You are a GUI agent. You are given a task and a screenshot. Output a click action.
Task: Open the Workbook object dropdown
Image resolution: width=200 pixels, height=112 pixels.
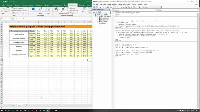pos(154,10)
